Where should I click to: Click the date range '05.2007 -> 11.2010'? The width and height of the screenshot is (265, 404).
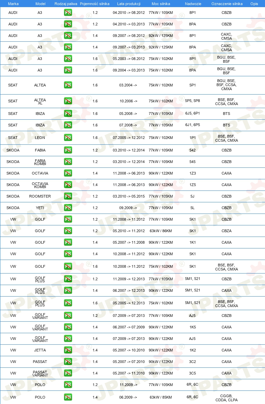pos(129,373)
